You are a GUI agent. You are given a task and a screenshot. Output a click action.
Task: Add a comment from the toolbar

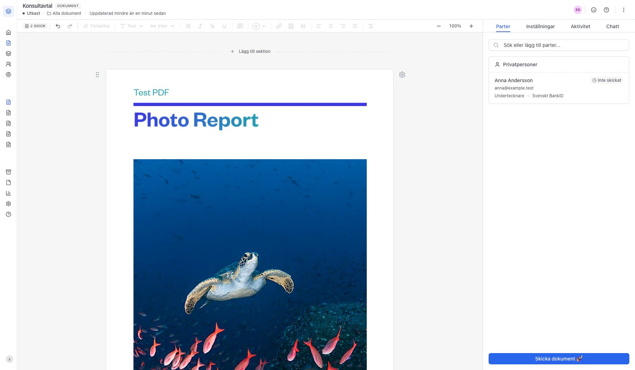point(240,26)
